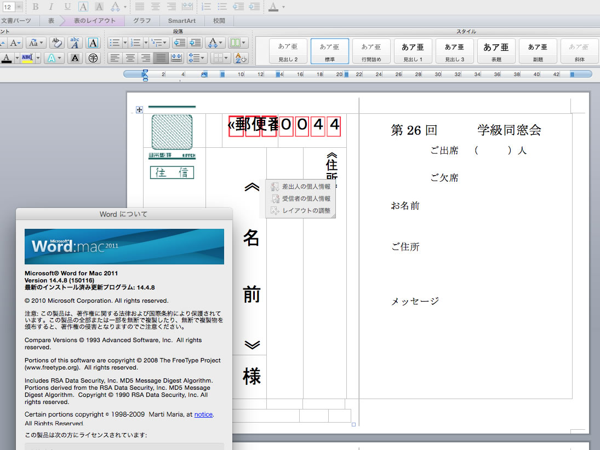600x450 pixels.
Task: Toggle left alignment in the paragraph group
Action: click(x=115, y=58)
